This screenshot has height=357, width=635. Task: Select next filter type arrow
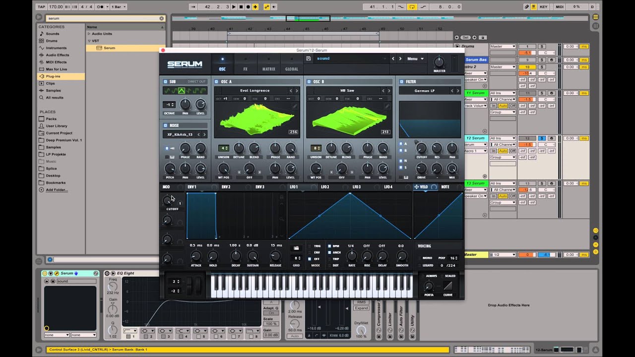coord(458,91)
